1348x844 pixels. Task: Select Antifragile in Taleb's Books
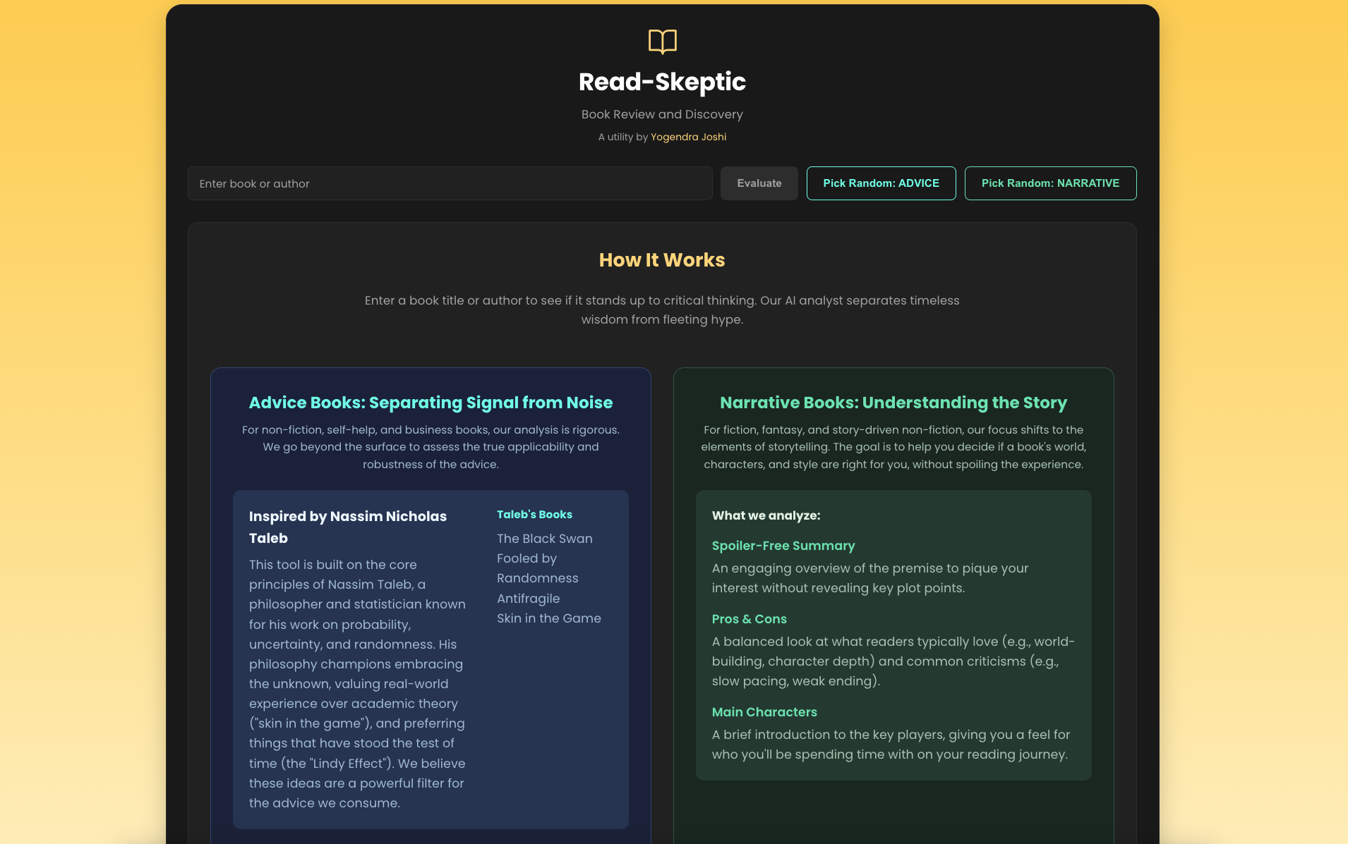tap(529, 599)
